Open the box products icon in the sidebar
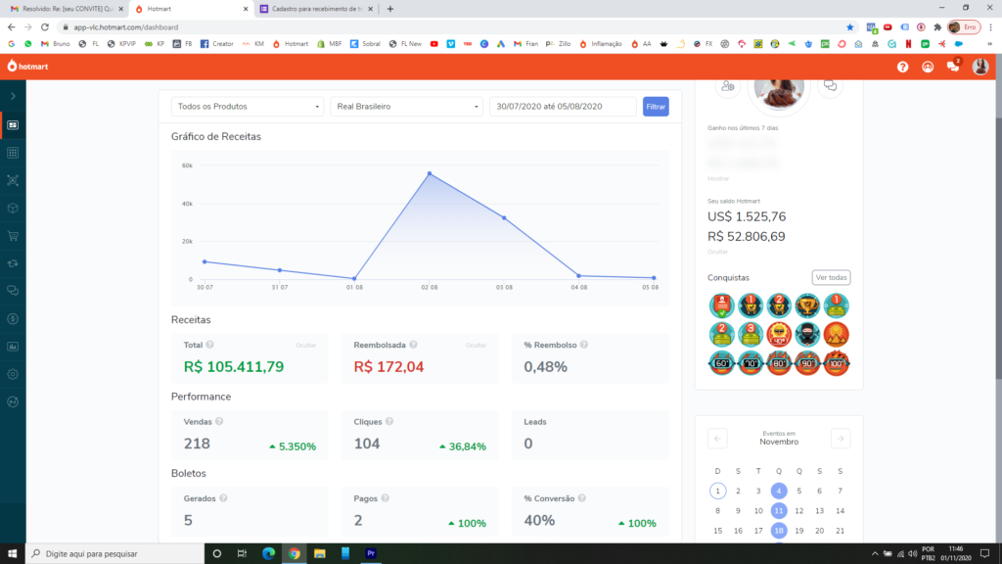The height and width of the screenshot is (564, 1002). 13,209
